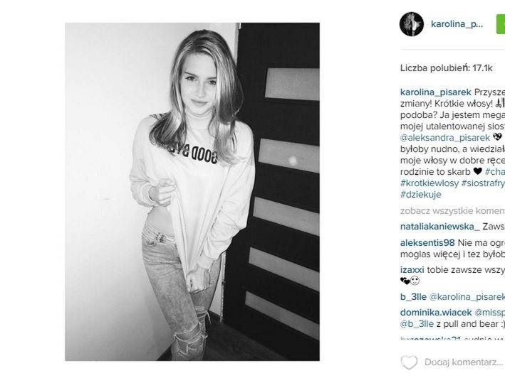The image size is (505, 383).
Task: Open dominika.wiacek commenter profile
Action: pyautogui.click(x=436, y=313)
